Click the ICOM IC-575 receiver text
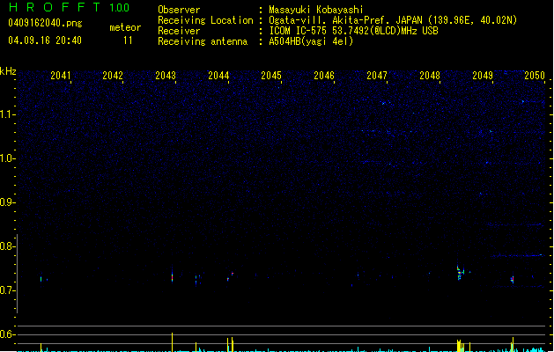Screen dimensions: 554x352 [x=353, y=31]
